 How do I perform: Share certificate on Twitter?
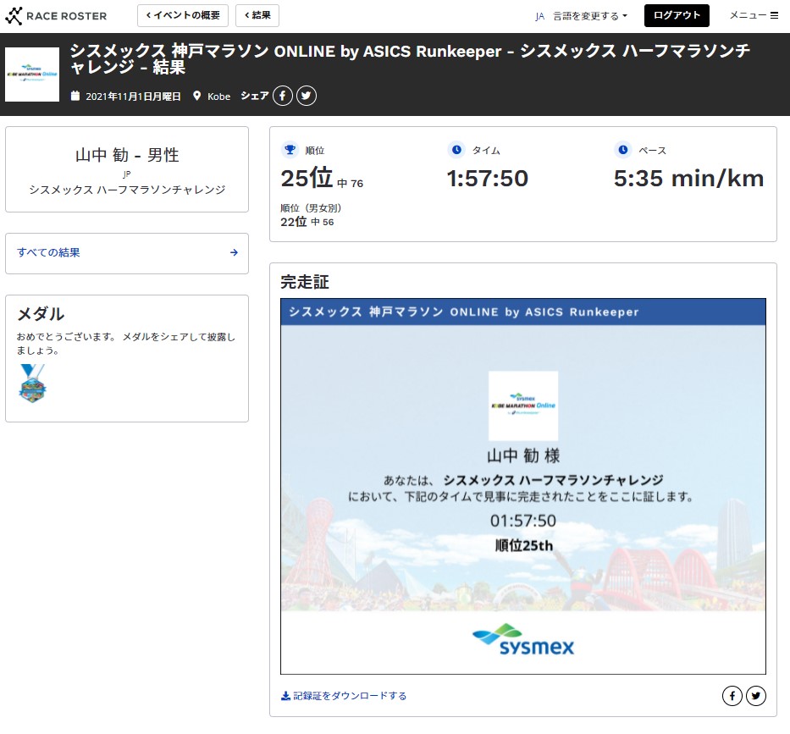point(756,696)
